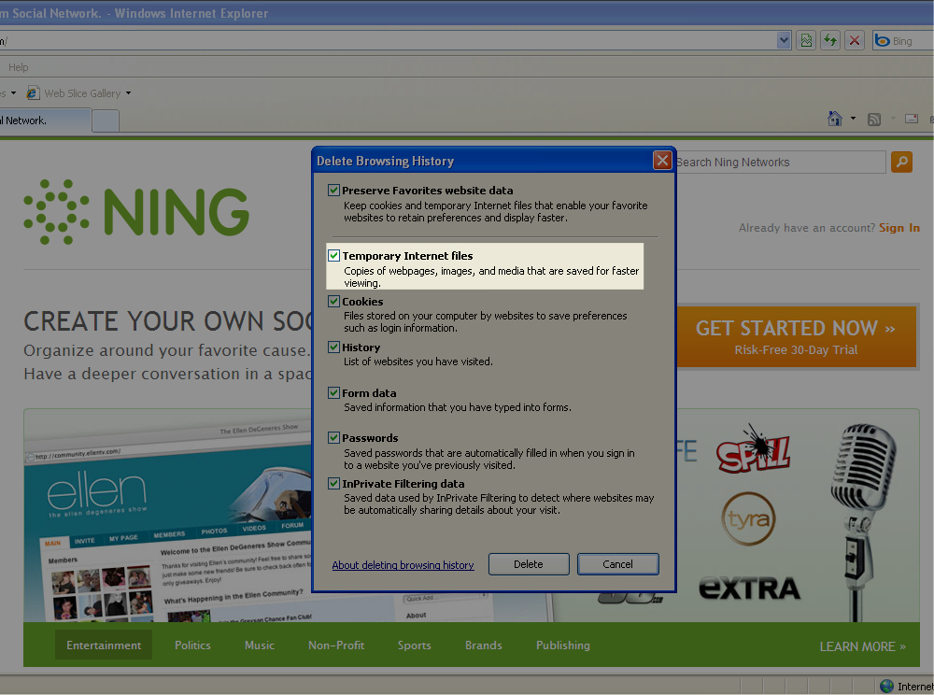Close the Delete Browsing History dialog
Screen dimensions: 934x695
point(662,160)
